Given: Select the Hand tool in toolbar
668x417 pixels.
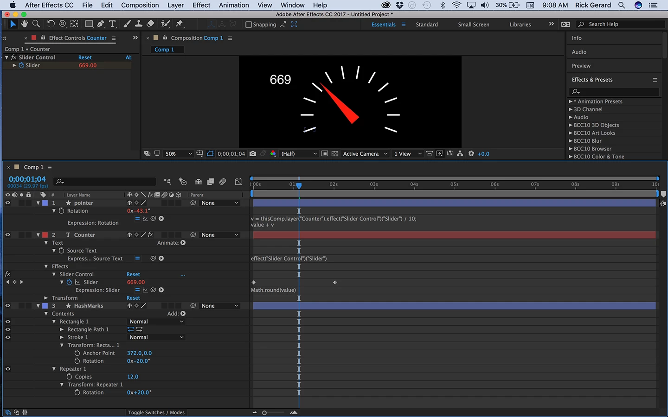Looking at the screenshot, I should point(24,24).
